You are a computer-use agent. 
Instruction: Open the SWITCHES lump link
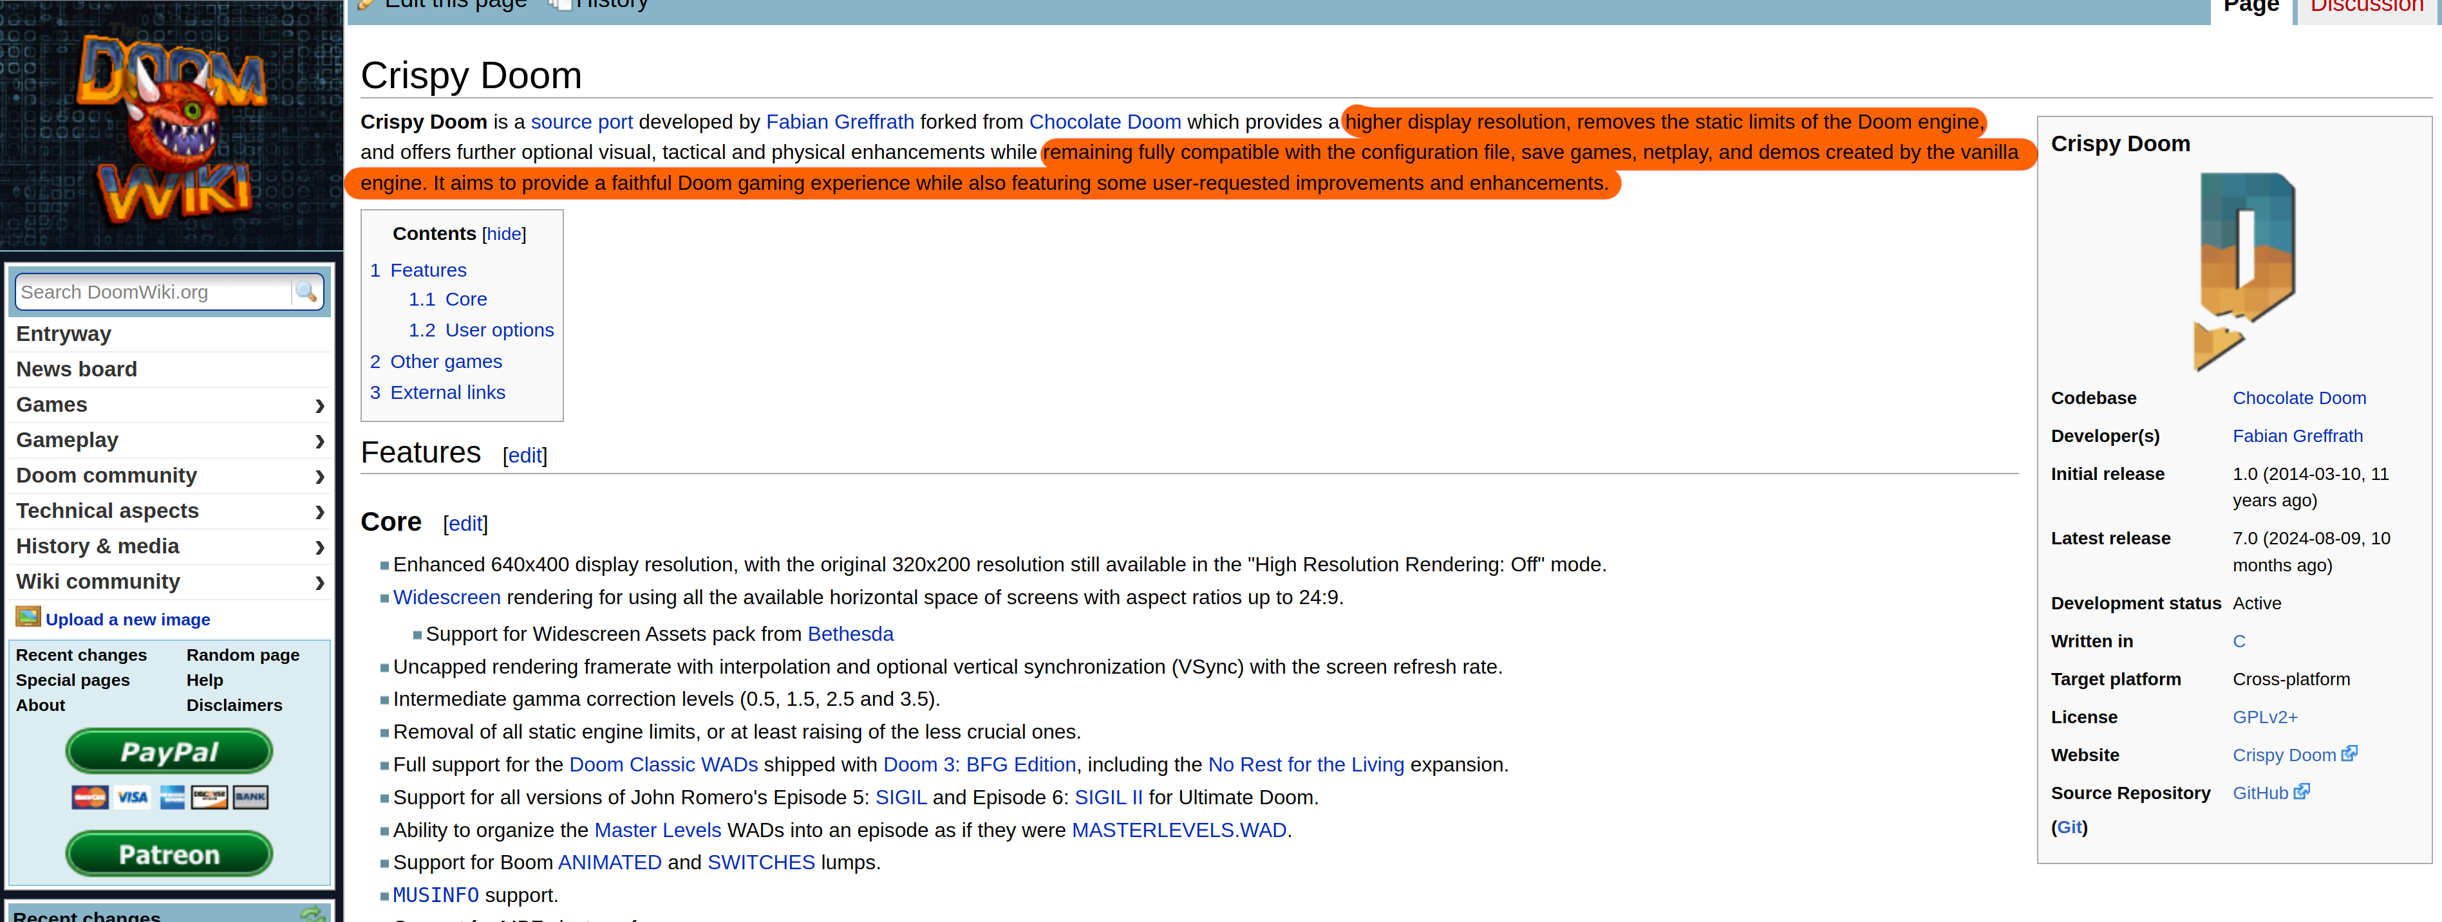pyautogui.click(x=760, y=862)
